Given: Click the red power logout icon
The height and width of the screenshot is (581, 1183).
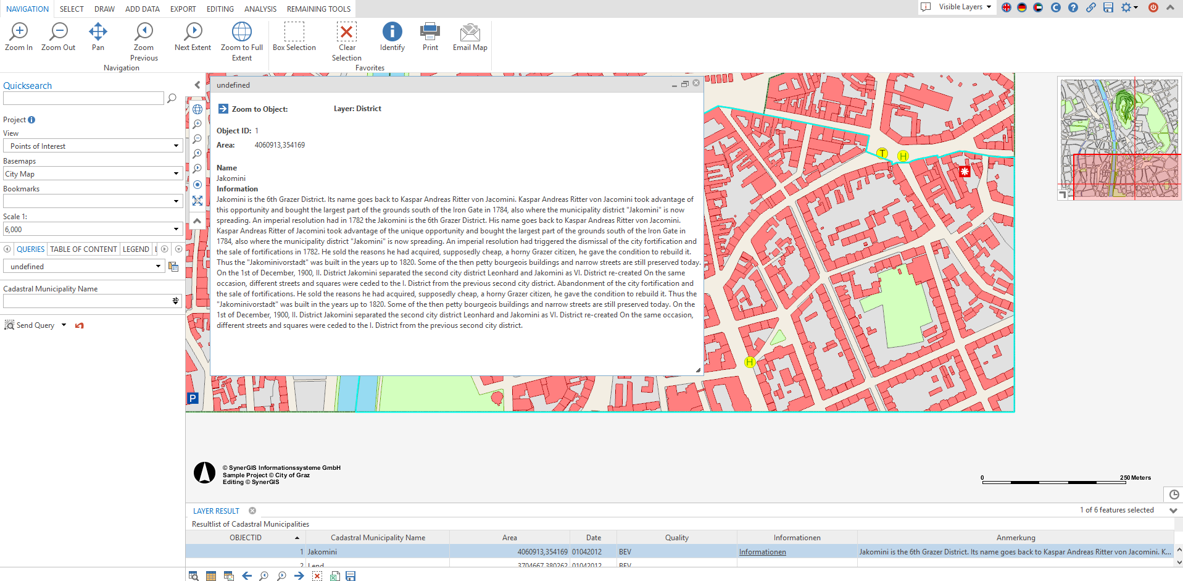Looking at the screenshot, I should (x=1153, y=7).
